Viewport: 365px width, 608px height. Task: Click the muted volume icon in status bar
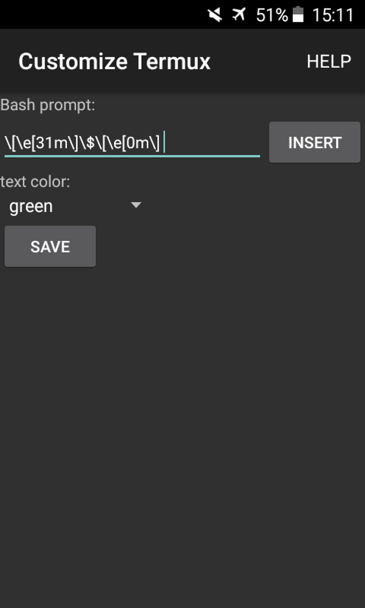pyautogui.click(x=215, y=15)
